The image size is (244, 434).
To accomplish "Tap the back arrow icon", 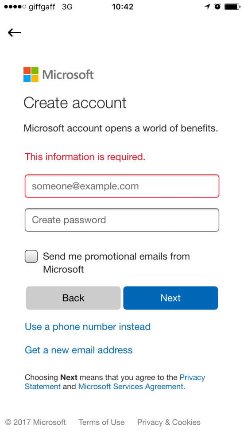I will (14, 33).
